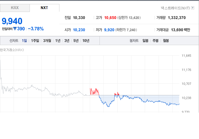This screenshot has height=139, width=199.
Task: Click the open price 10,230
Action: tap(79, 30)
